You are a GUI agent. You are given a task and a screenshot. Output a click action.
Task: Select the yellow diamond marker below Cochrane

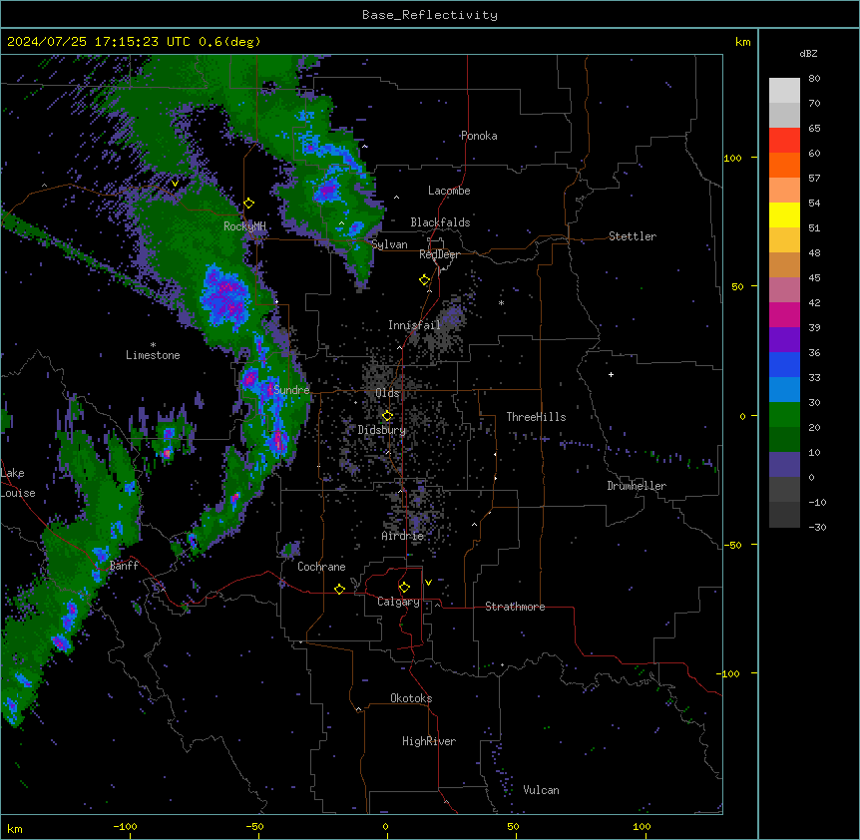[339, 590]
